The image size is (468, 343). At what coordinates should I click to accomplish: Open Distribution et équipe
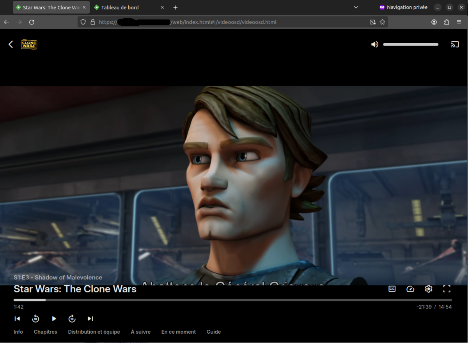pos(94,332)
